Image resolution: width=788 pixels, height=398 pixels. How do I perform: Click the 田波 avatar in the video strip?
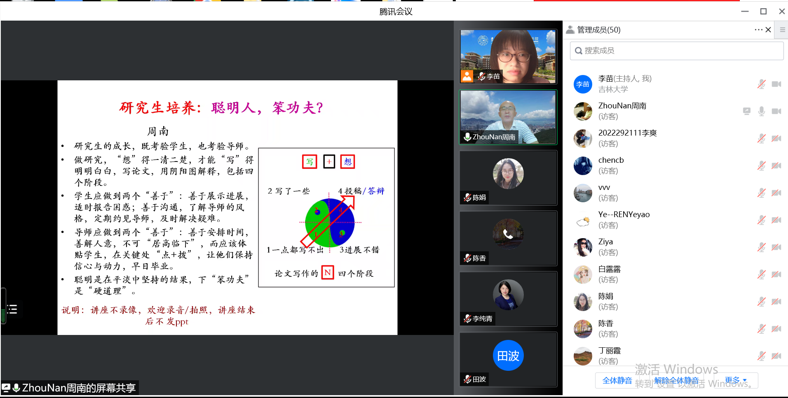[x=508, y=355]
